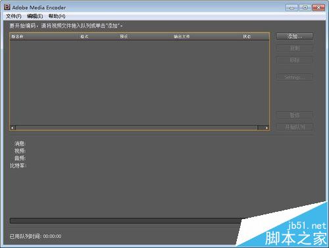Click the 开始队列 start queue button
This screenshot has width=329, height=248.
coord(295,127)
